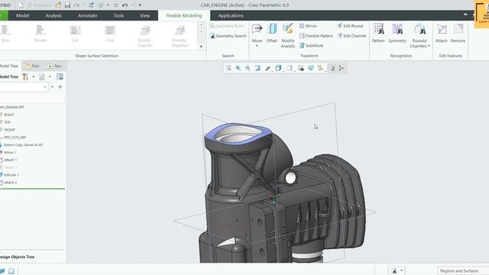The width and height of the screenshot is (489, 275).
Task: Open Model Tree settings hammer icon
Action: pos(25,76)
